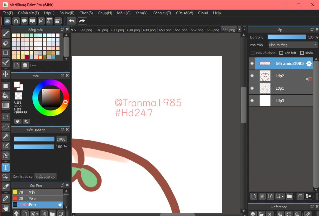Image resolution: width=319 pixels, height=216 pixels.
Task: Click the cloud save icon in toolbar
Action: [7, 21]
